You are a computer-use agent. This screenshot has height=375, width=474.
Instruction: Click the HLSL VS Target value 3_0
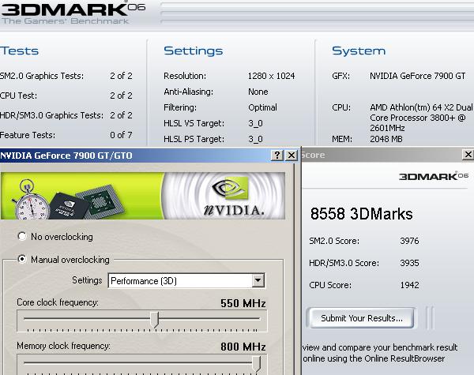(255, 123)
